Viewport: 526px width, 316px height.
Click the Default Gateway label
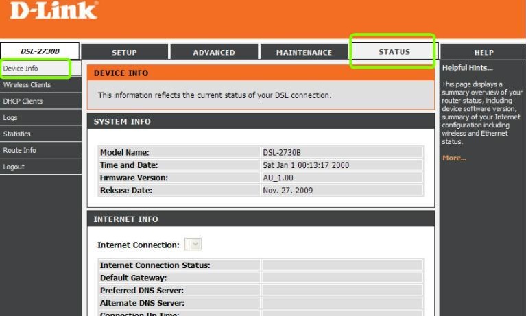(x=133, y=278)
